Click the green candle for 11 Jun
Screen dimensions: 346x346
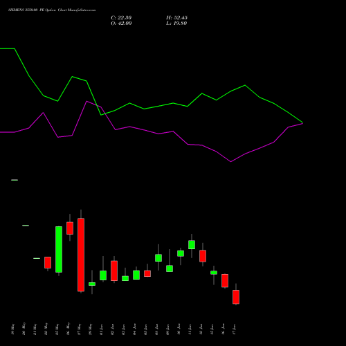(x=192, y=245)
